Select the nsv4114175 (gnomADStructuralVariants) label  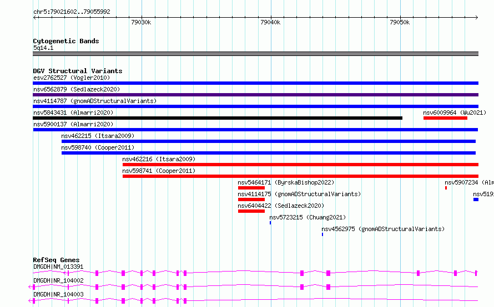coord(299,194)
